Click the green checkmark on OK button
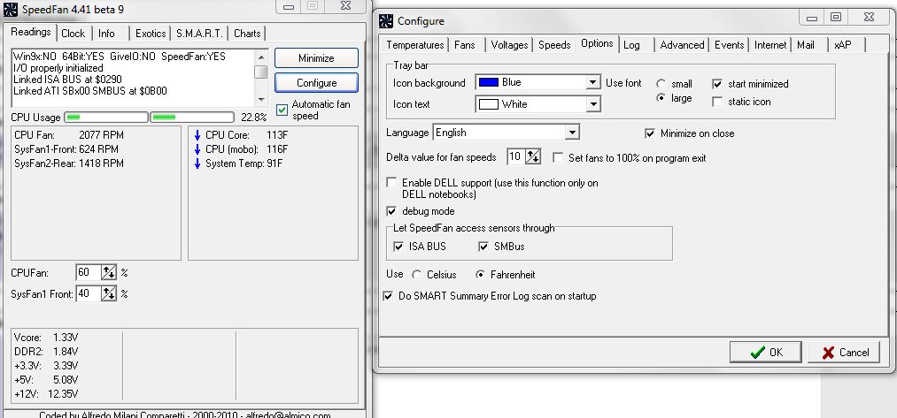This screenshot has width=897, height=418. (757, 353)
